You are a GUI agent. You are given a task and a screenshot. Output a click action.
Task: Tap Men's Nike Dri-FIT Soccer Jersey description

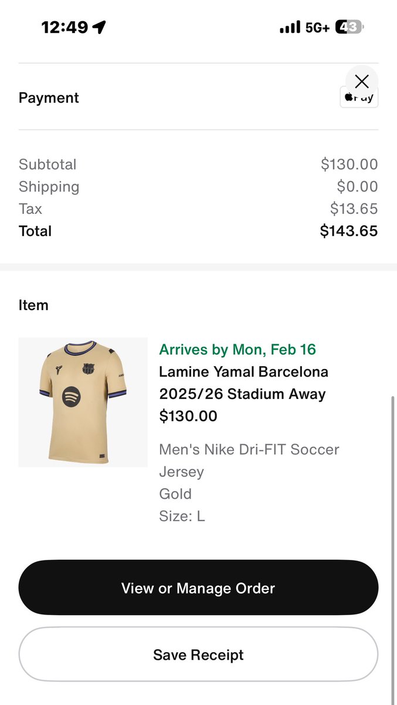pos(249,461)
